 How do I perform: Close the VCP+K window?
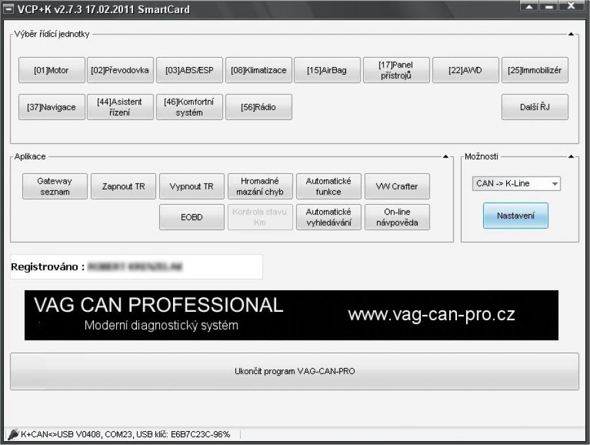[571, 7]
